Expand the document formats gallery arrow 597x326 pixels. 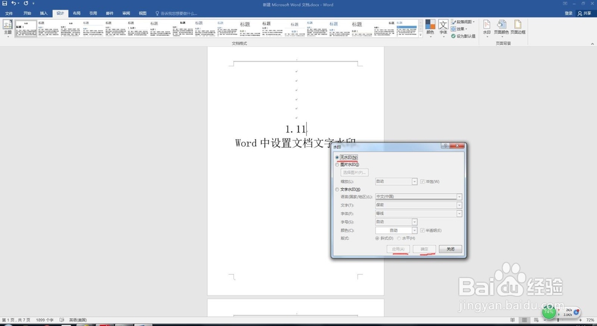420,35
